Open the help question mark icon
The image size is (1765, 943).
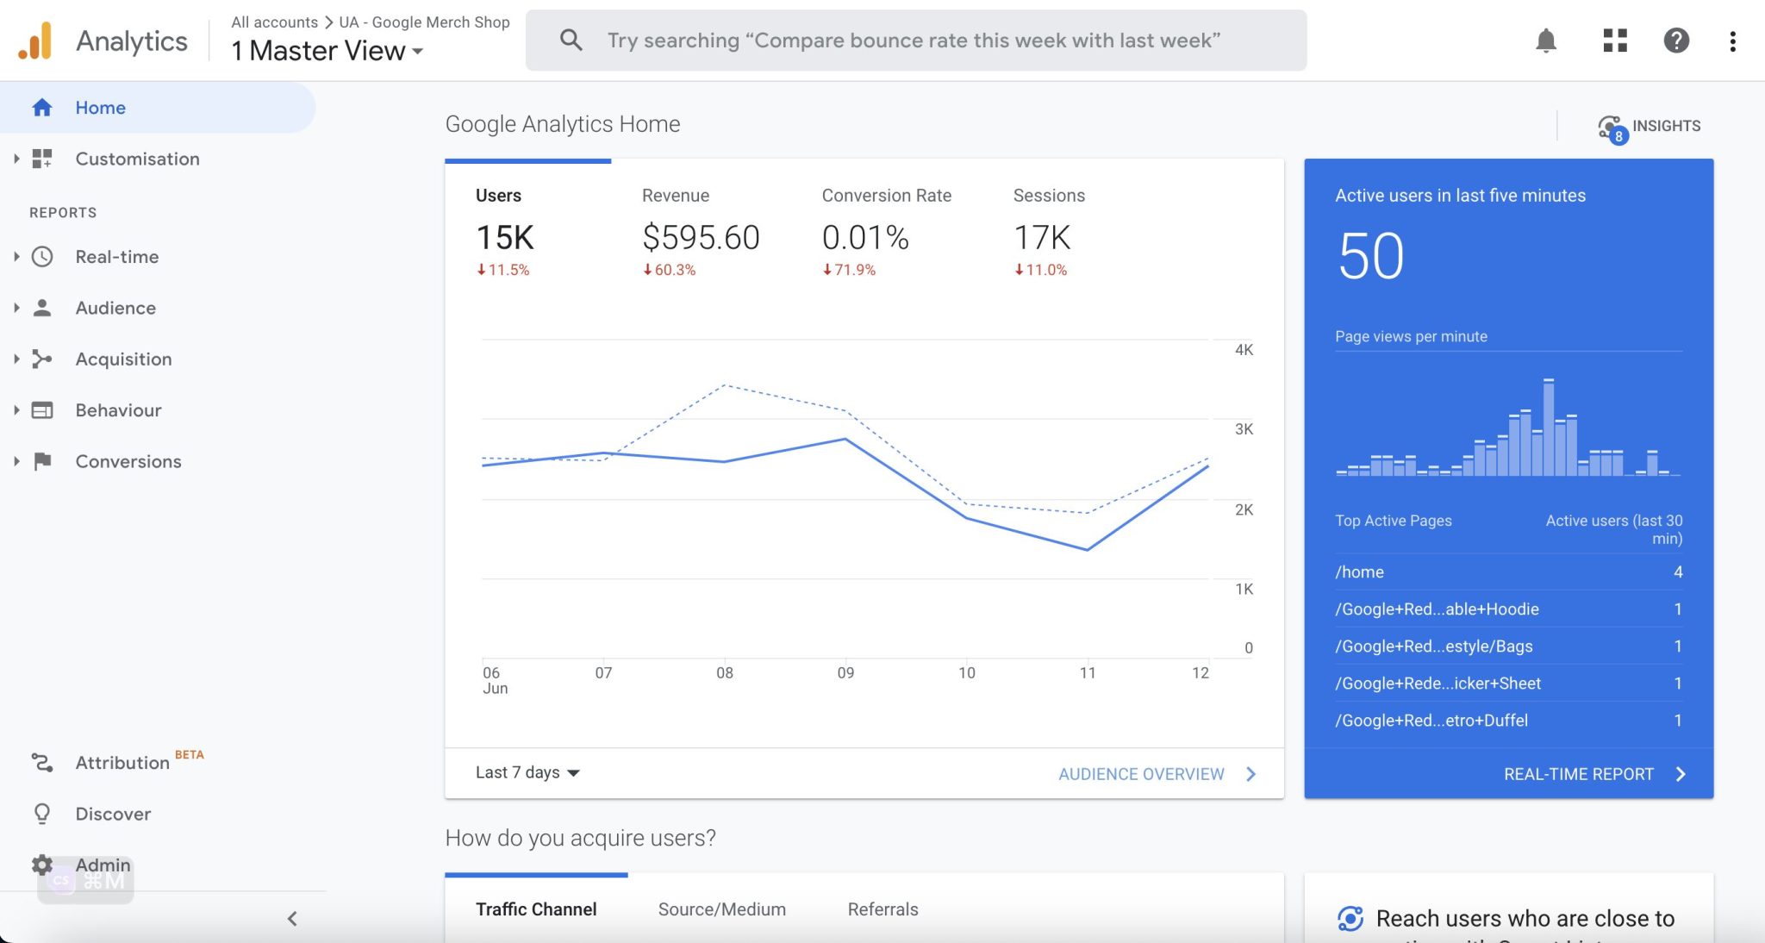[1676, 41]
